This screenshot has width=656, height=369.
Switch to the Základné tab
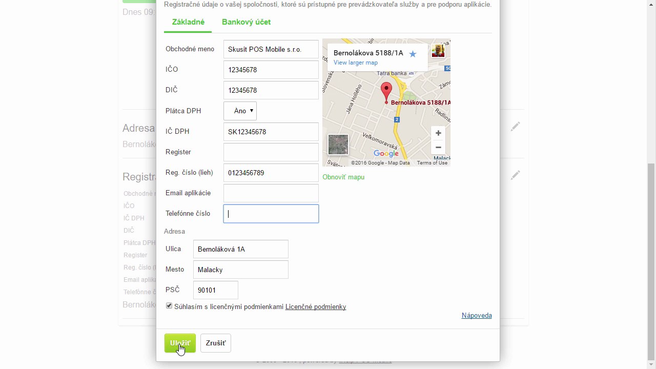tap(188, 22)
